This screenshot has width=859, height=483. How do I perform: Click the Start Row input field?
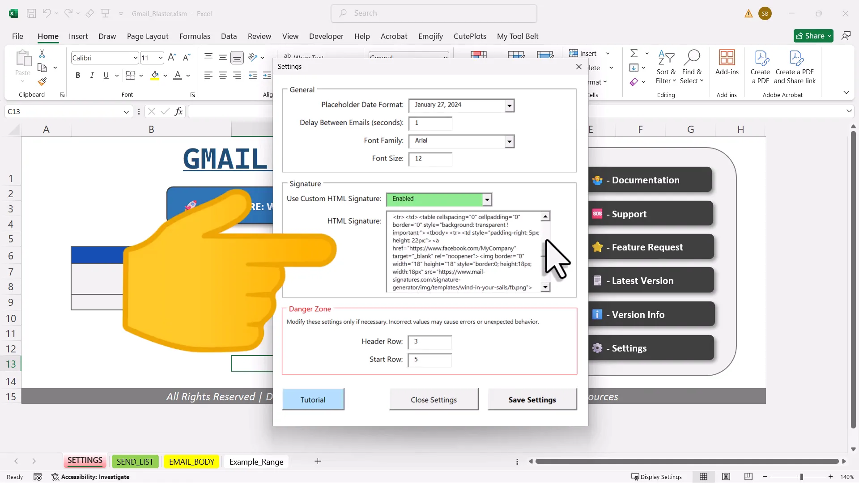(429, 360)
